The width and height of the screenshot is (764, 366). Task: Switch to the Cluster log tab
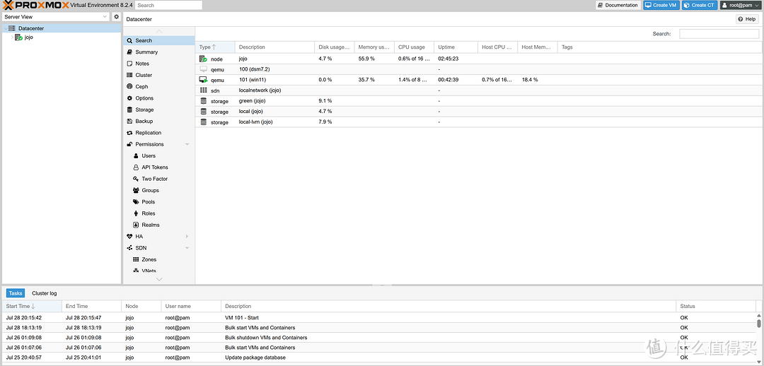pos(44,293)
